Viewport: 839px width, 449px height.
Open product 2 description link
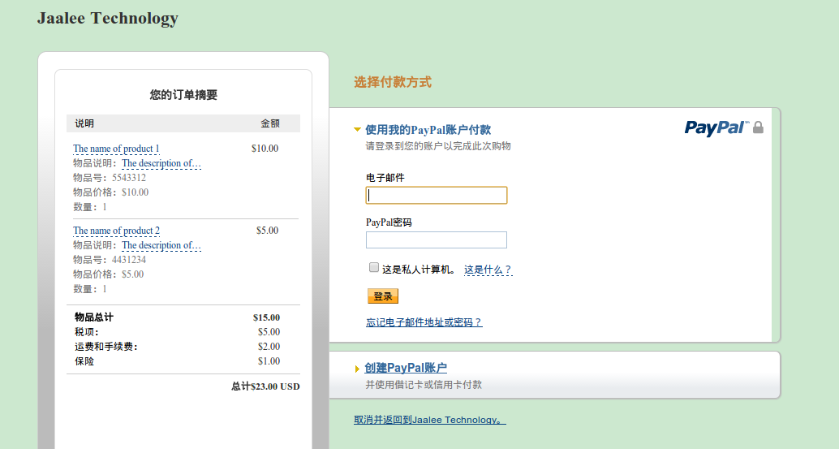161,245
